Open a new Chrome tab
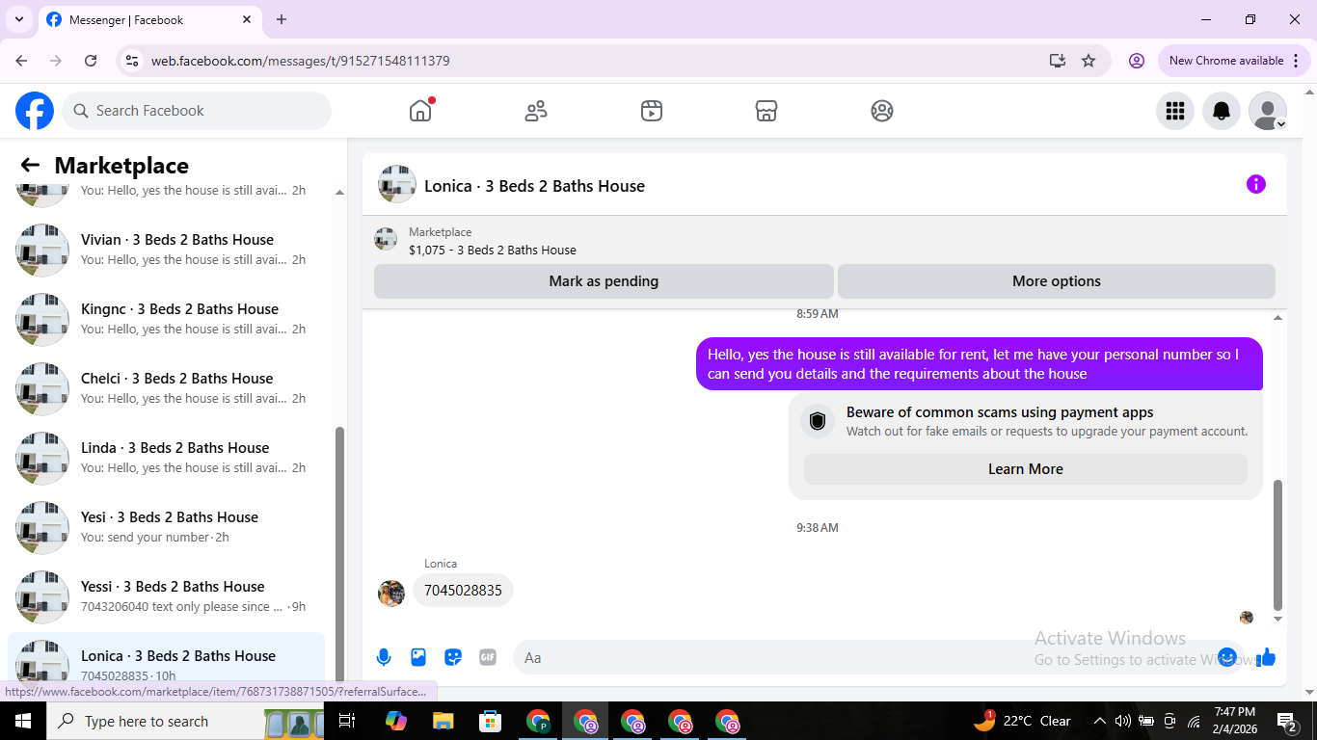This screenshot has height=740, width=1317. coord(282,19)
